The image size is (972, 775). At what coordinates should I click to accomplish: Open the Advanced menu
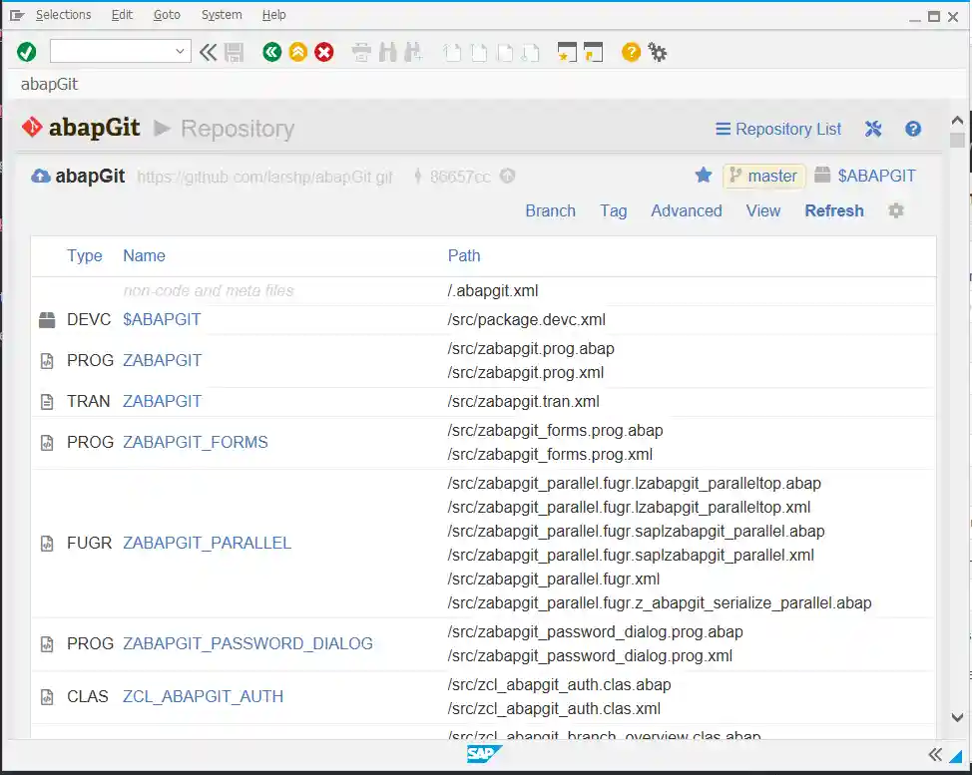[x=686, y=210]
